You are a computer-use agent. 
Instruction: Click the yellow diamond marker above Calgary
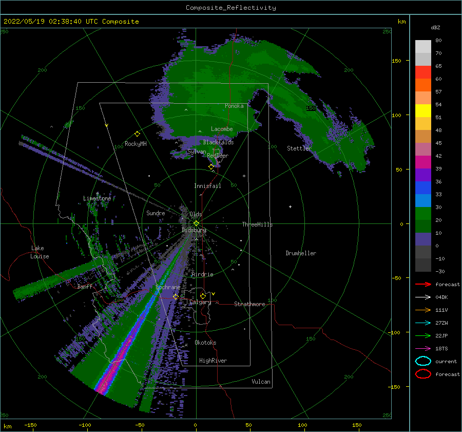[x=203, y=296]
